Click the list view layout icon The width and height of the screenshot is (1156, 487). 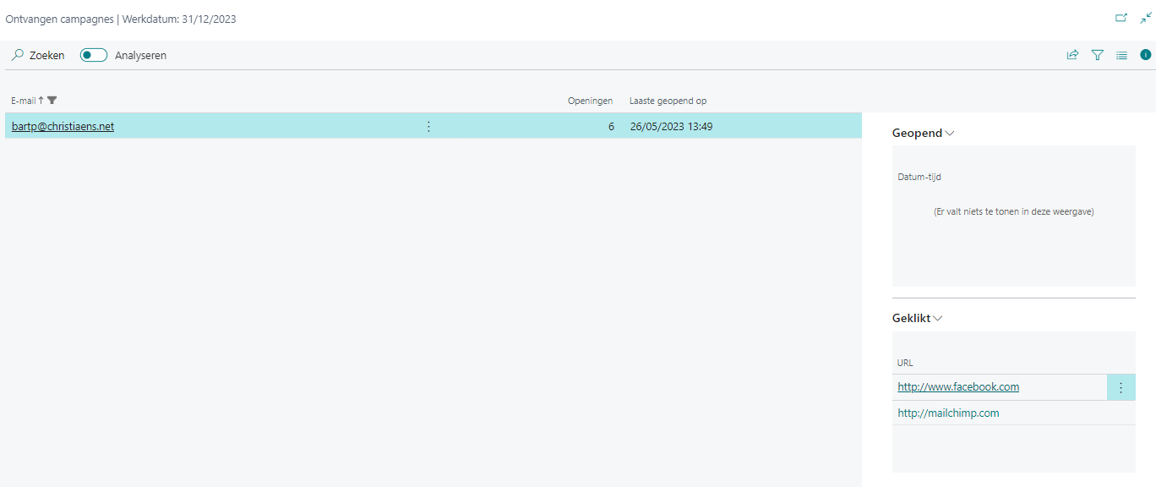(1122, 55)
